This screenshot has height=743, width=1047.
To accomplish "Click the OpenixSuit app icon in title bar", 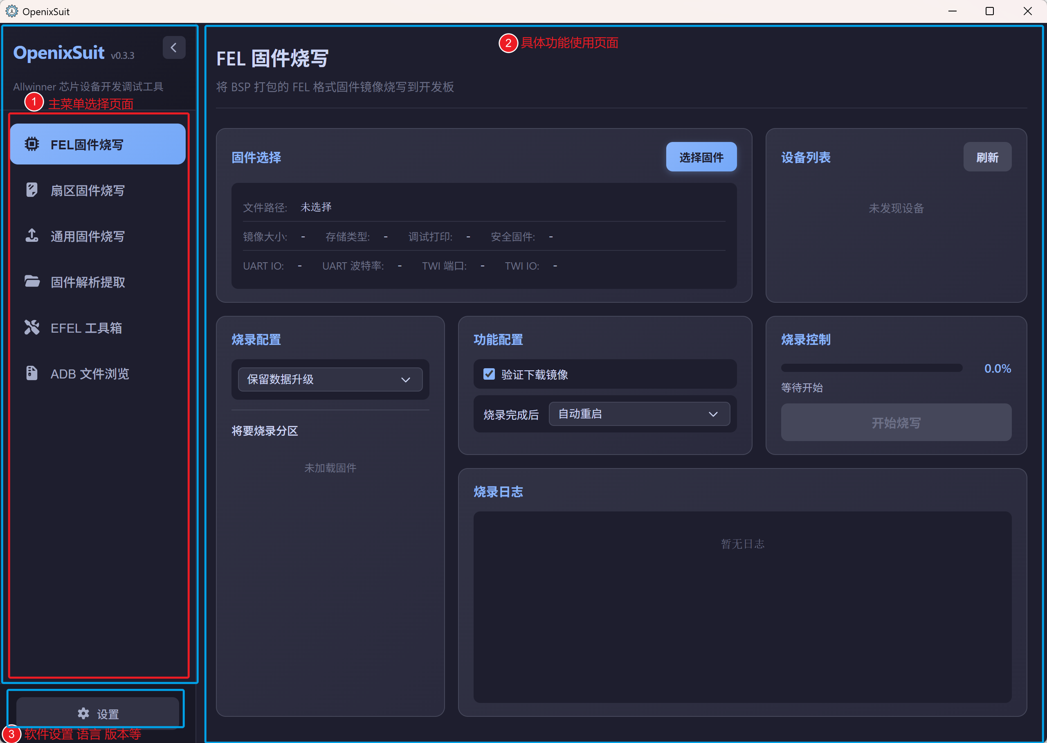I will point(11,11).
